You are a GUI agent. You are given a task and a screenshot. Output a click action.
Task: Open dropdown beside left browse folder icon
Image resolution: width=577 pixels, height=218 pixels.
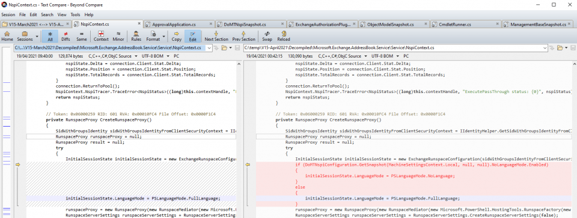click(230, 48)
